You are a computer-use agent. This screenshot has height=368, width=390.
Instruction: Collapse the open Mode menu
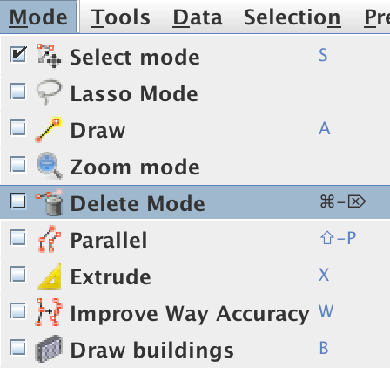pyautogui.click(x=38, y=17)
